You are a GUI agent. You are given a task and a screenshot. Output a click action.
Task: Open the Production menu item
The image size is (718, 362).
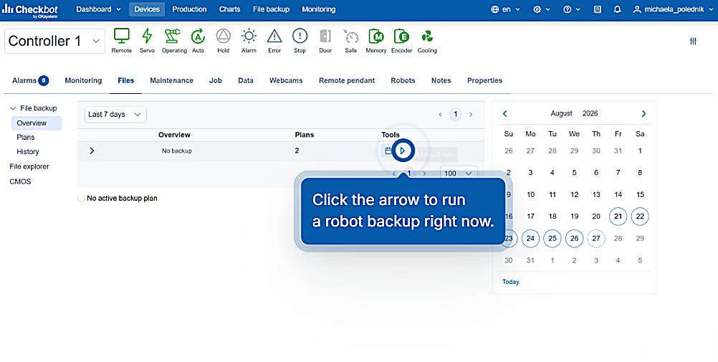(189, 9)
